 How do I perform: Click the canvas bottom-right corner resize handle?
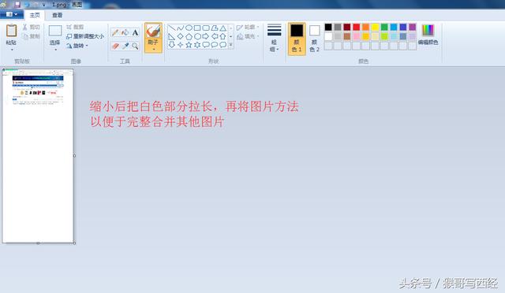pos(75,243)
